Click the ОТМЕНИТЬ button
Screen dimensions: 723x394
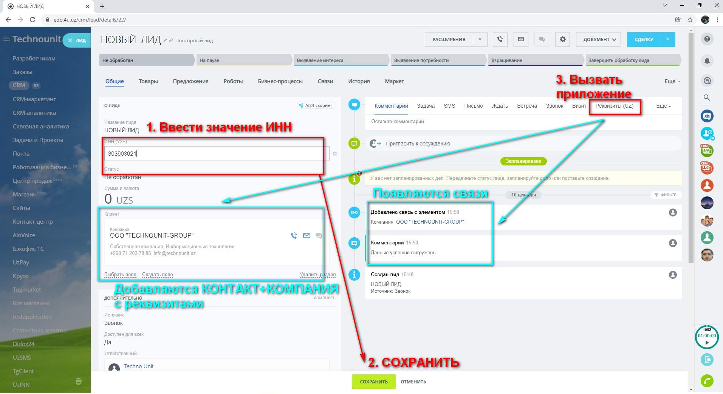(413, 382)
